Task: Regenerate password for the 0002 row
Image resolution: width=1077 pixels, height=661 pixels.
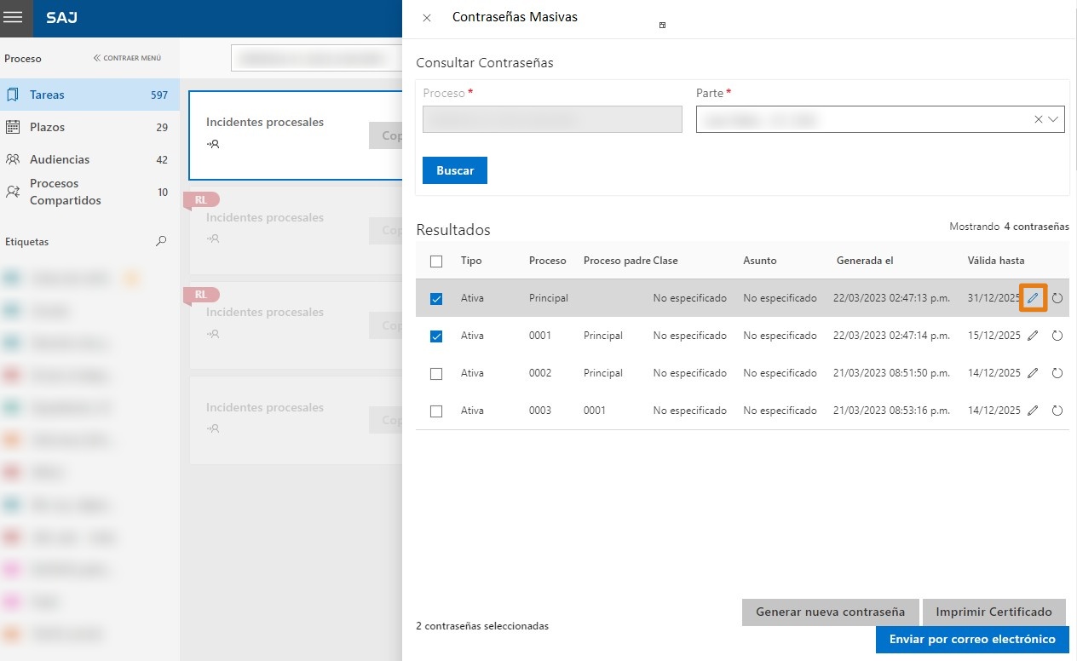Action: (x=1057, y=373)
